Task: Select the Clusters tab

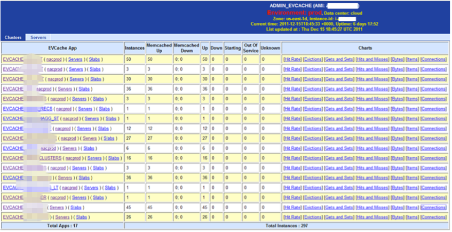Action: tap(13, 37)
